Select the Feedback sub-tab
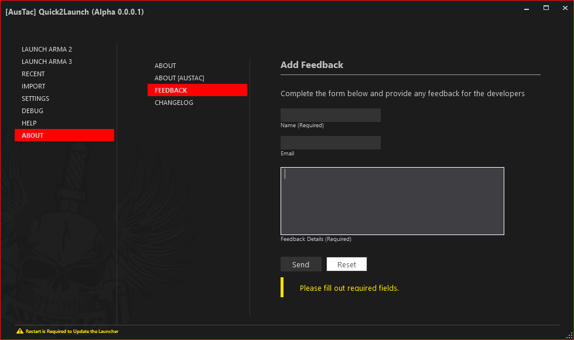This screenshot has width=574, height=340. [197, 90]
